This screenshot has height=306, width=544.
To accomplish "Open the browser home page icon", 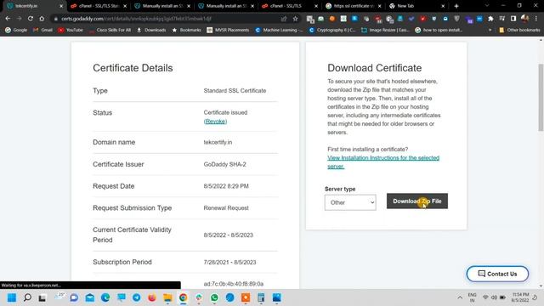I will point(42,19).
